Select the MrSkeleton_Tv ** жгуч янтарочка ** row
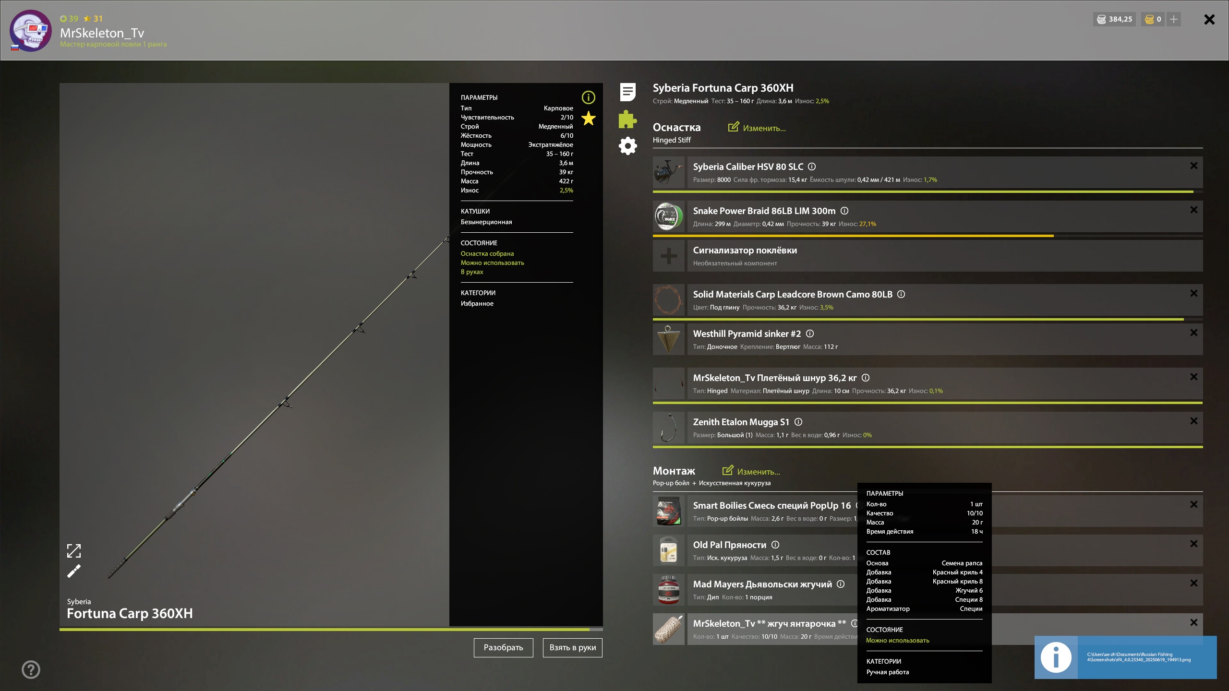 (928, 629)
